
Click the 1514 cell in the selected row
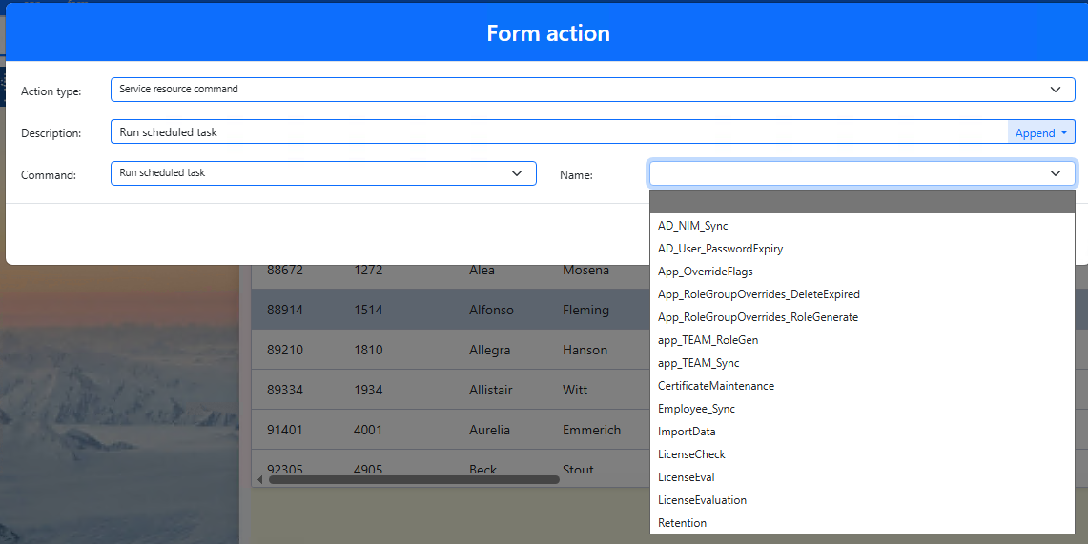368,310
